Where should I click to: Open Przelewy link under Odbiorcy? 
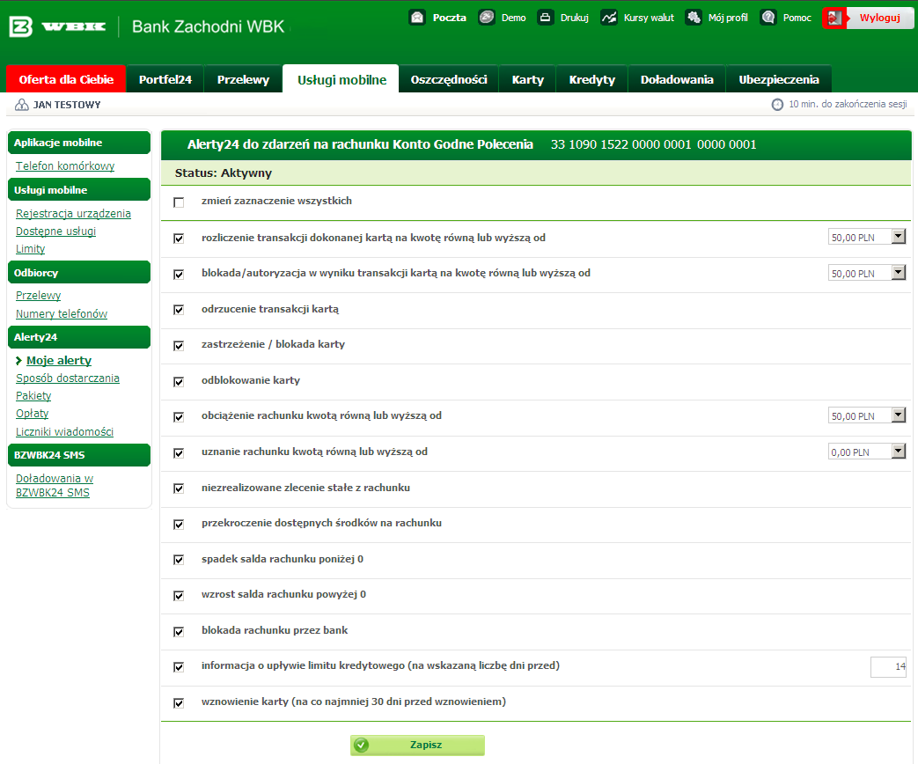38,295
